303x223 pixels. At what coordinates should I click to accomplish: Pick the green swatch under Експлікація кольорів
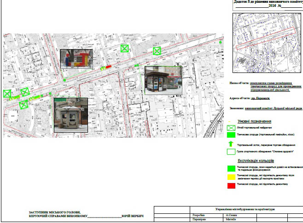click(x=230, y=168)
